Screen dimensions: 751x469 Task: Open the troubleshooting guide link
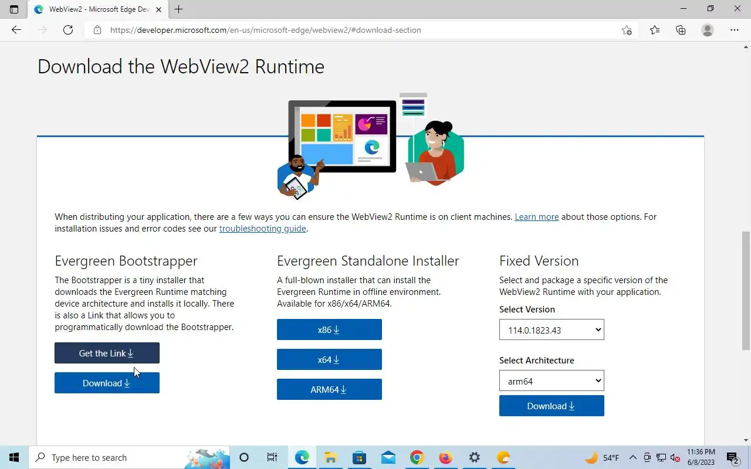pyautogui.click(x=262, y=229)
